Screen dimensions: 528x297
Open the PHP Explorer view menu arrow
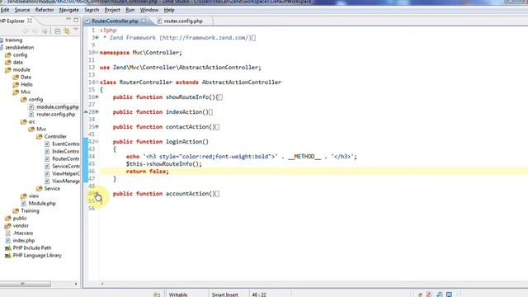(x=76, y=30)
